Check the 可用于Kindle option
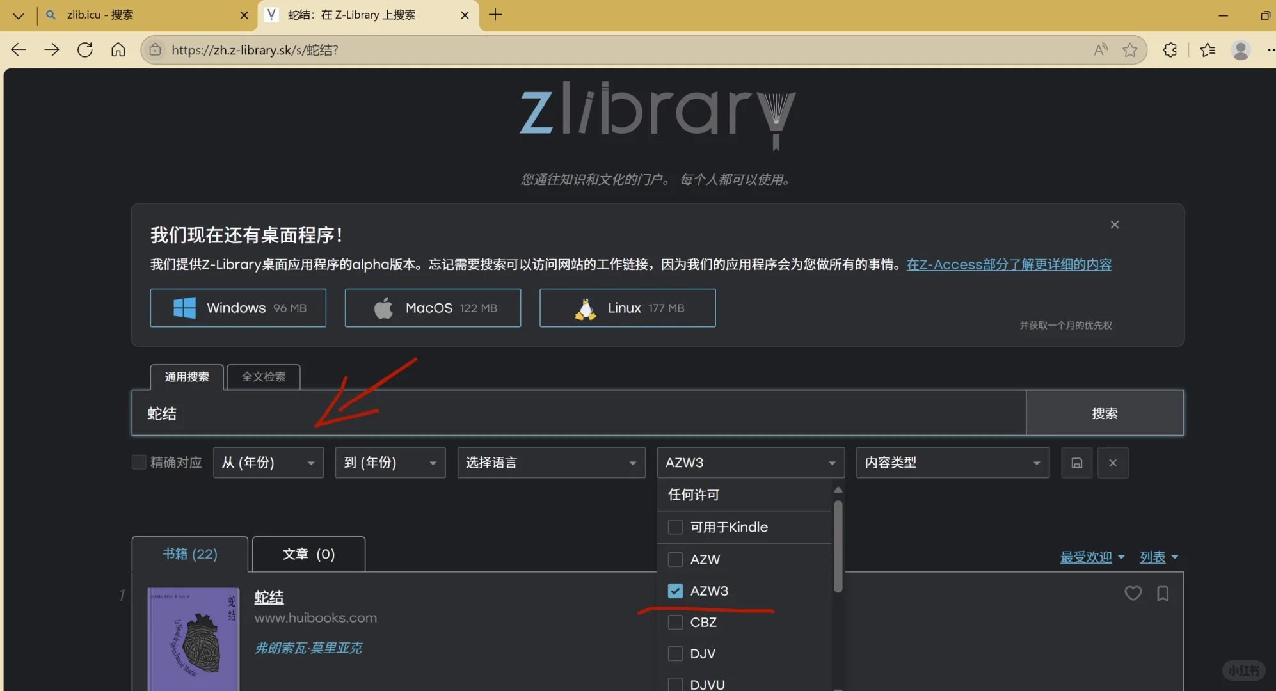This screenshot has height=691, width=1276. coord(675,527)
